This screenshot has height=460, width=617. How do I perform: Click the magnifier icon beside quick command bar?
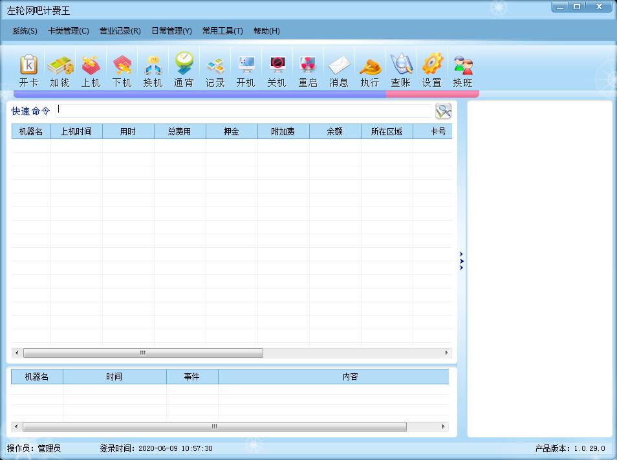click(444, 111)
